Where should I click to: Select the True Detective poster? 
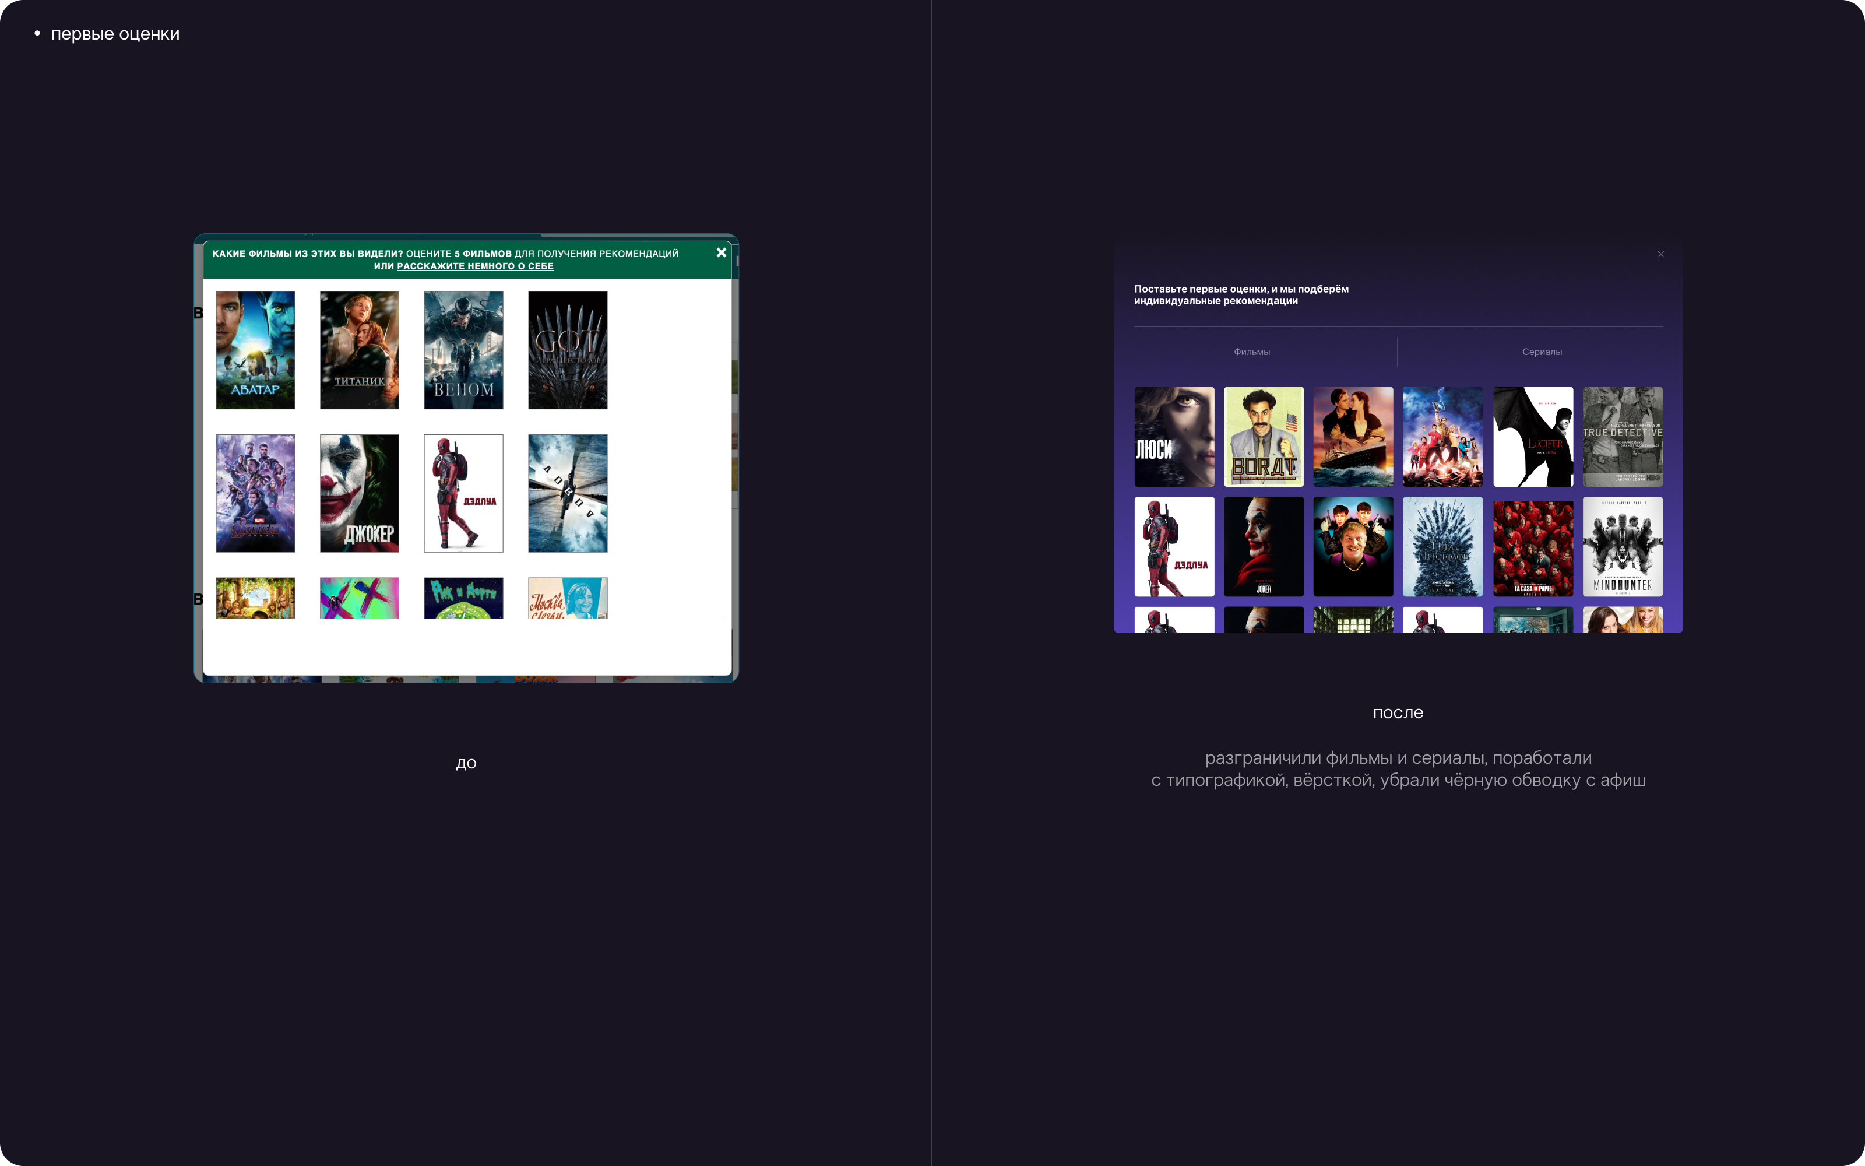(x=1622, y=437)
